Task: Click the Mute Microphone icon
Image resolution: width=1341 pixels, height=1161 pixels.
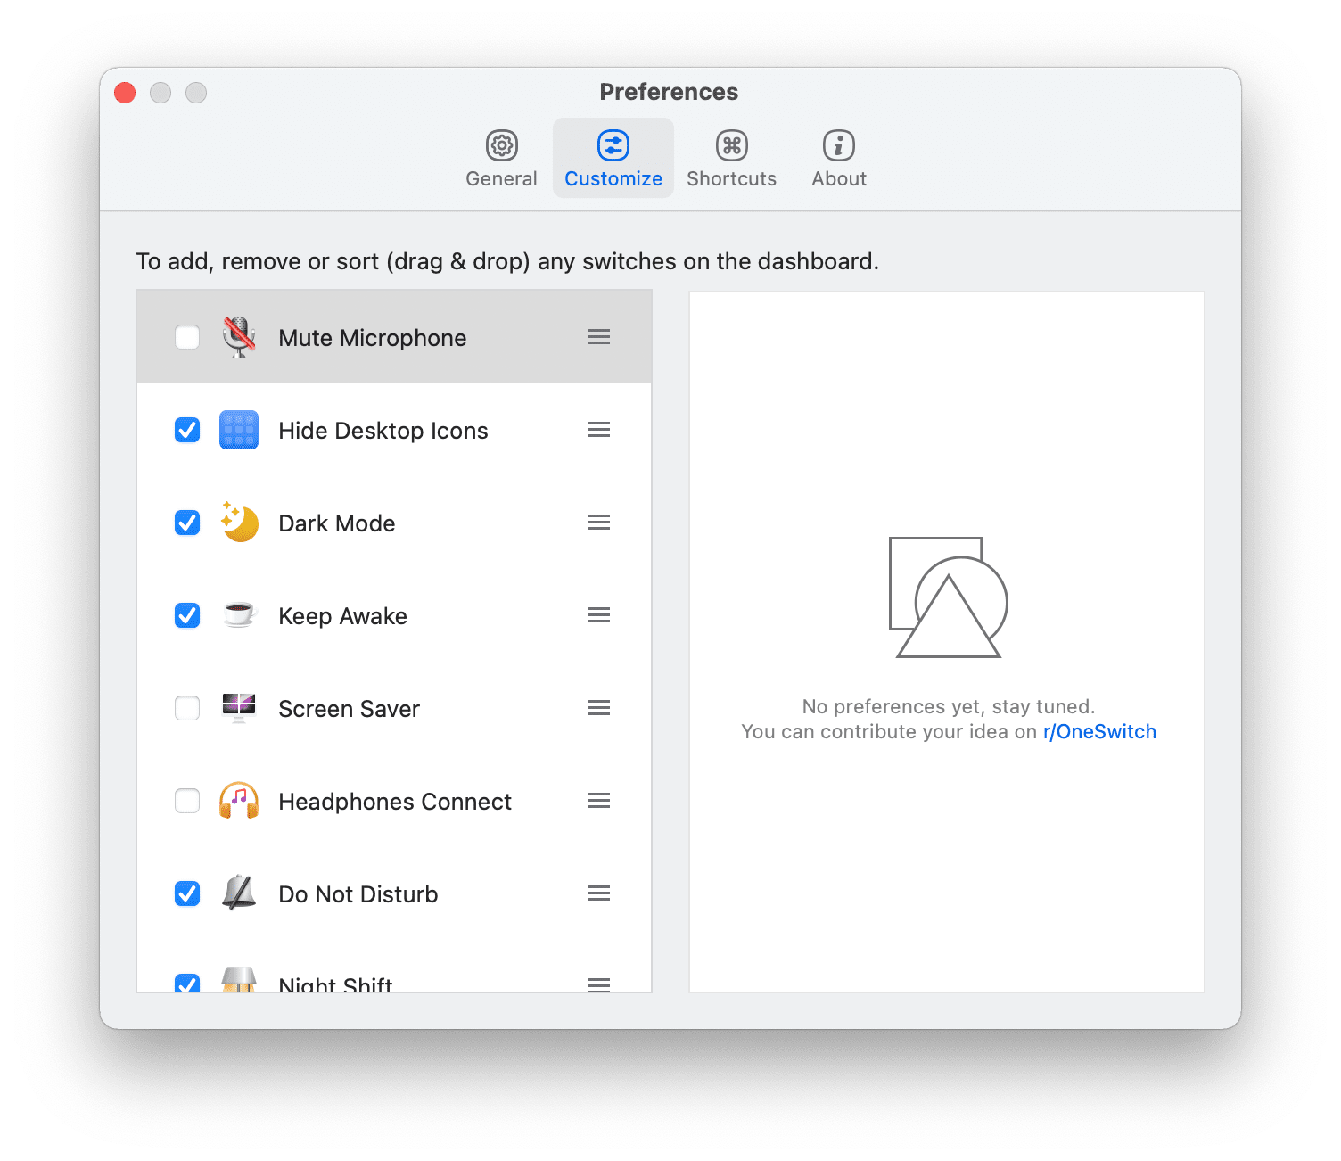Action: click(239, 337)
